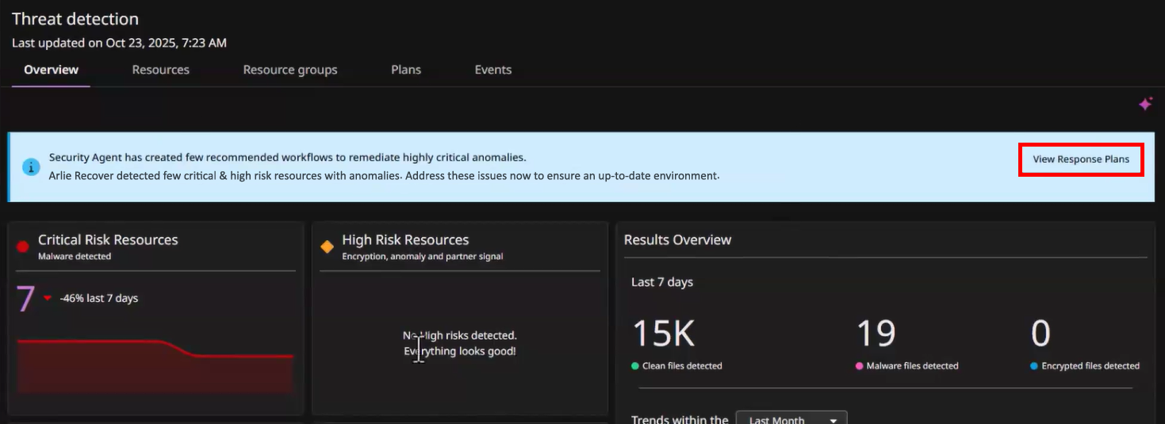Open the Events tab
This screenshot has height=424, width=1165.
pos(492,70)
